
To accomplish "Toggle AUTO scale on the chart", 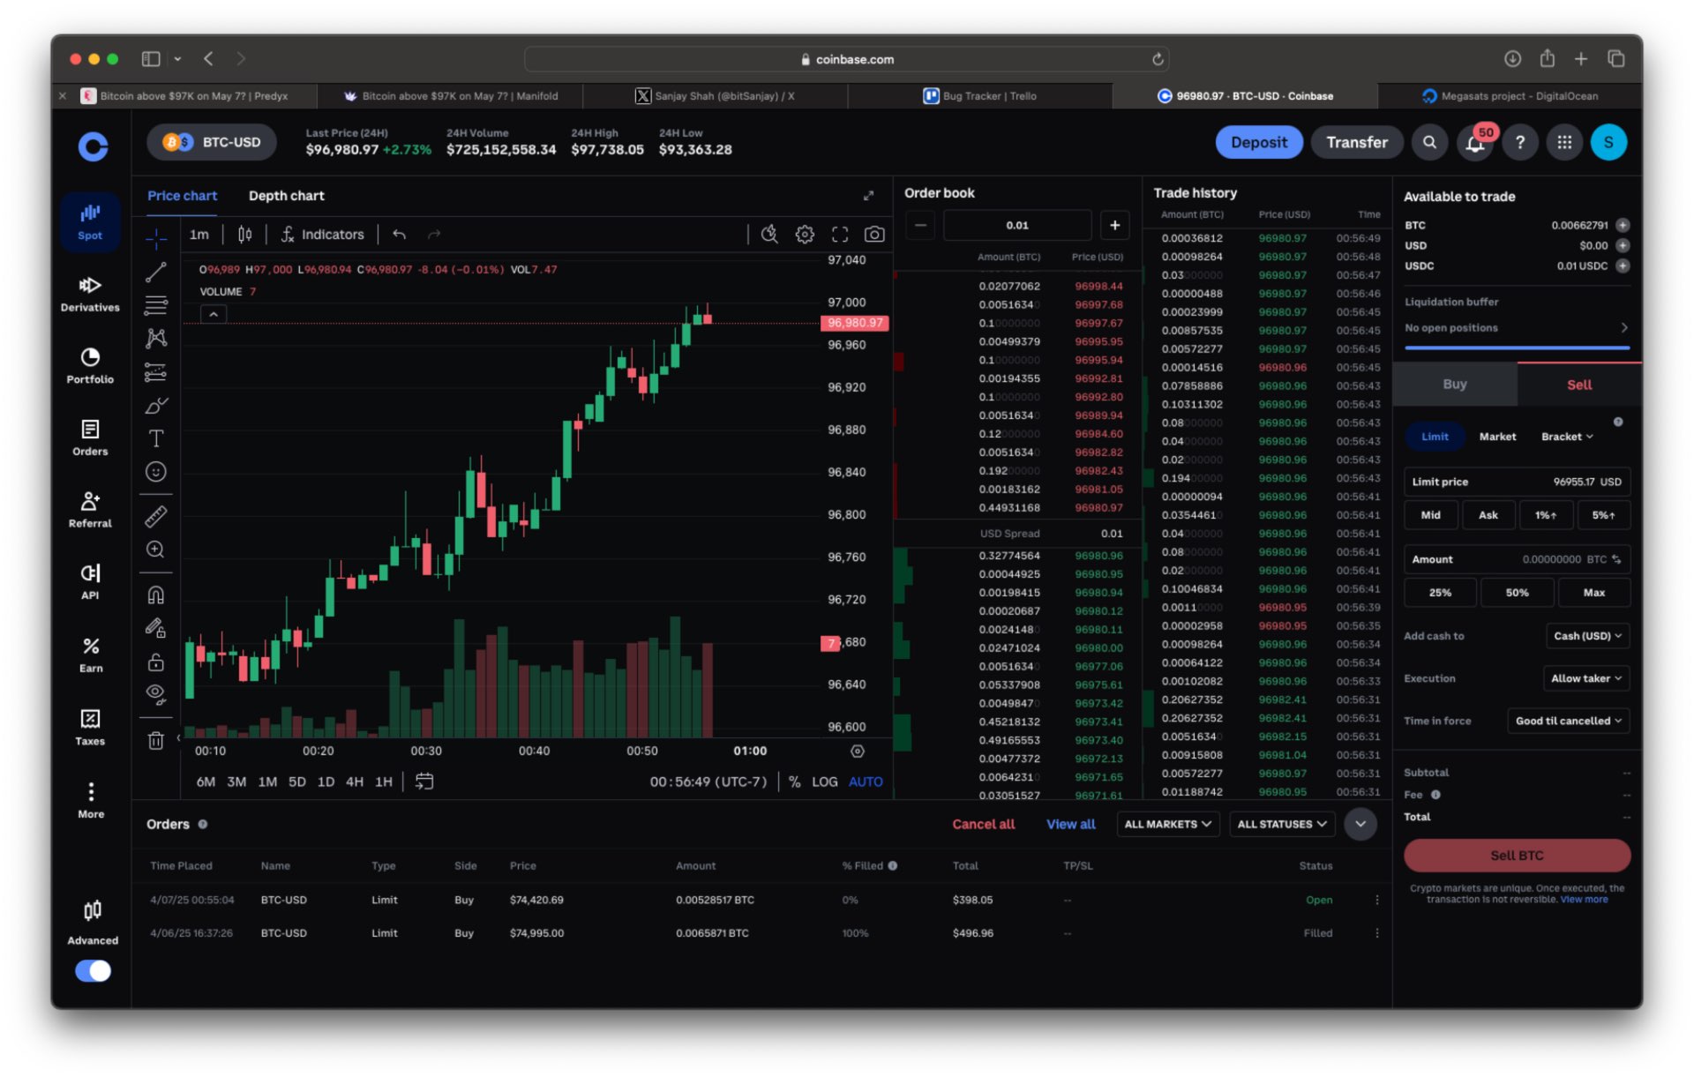I will (x=866, y=782).
